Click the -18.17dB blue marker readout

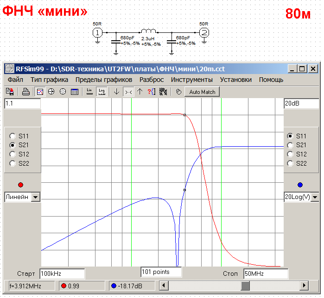click(132, 286)
